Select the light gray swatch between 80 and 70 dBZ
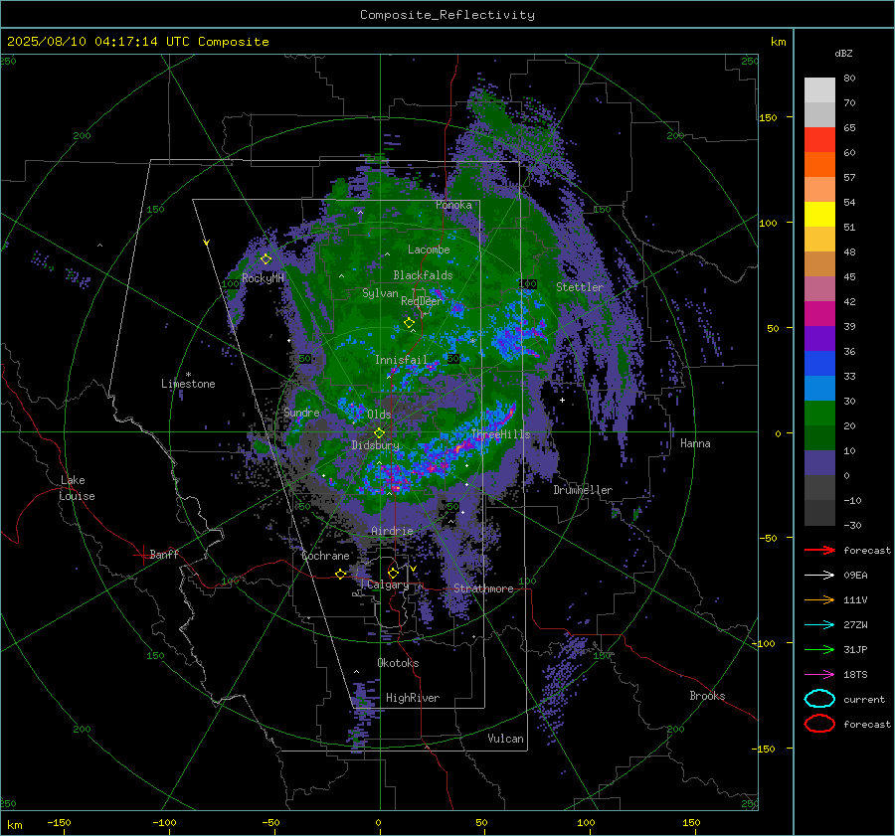Viewport: 895px width, 836px height. [x=819, y=90]
